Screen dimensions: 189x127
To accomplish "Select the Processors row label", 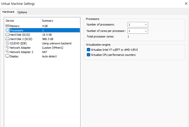I will pos(16,30).
